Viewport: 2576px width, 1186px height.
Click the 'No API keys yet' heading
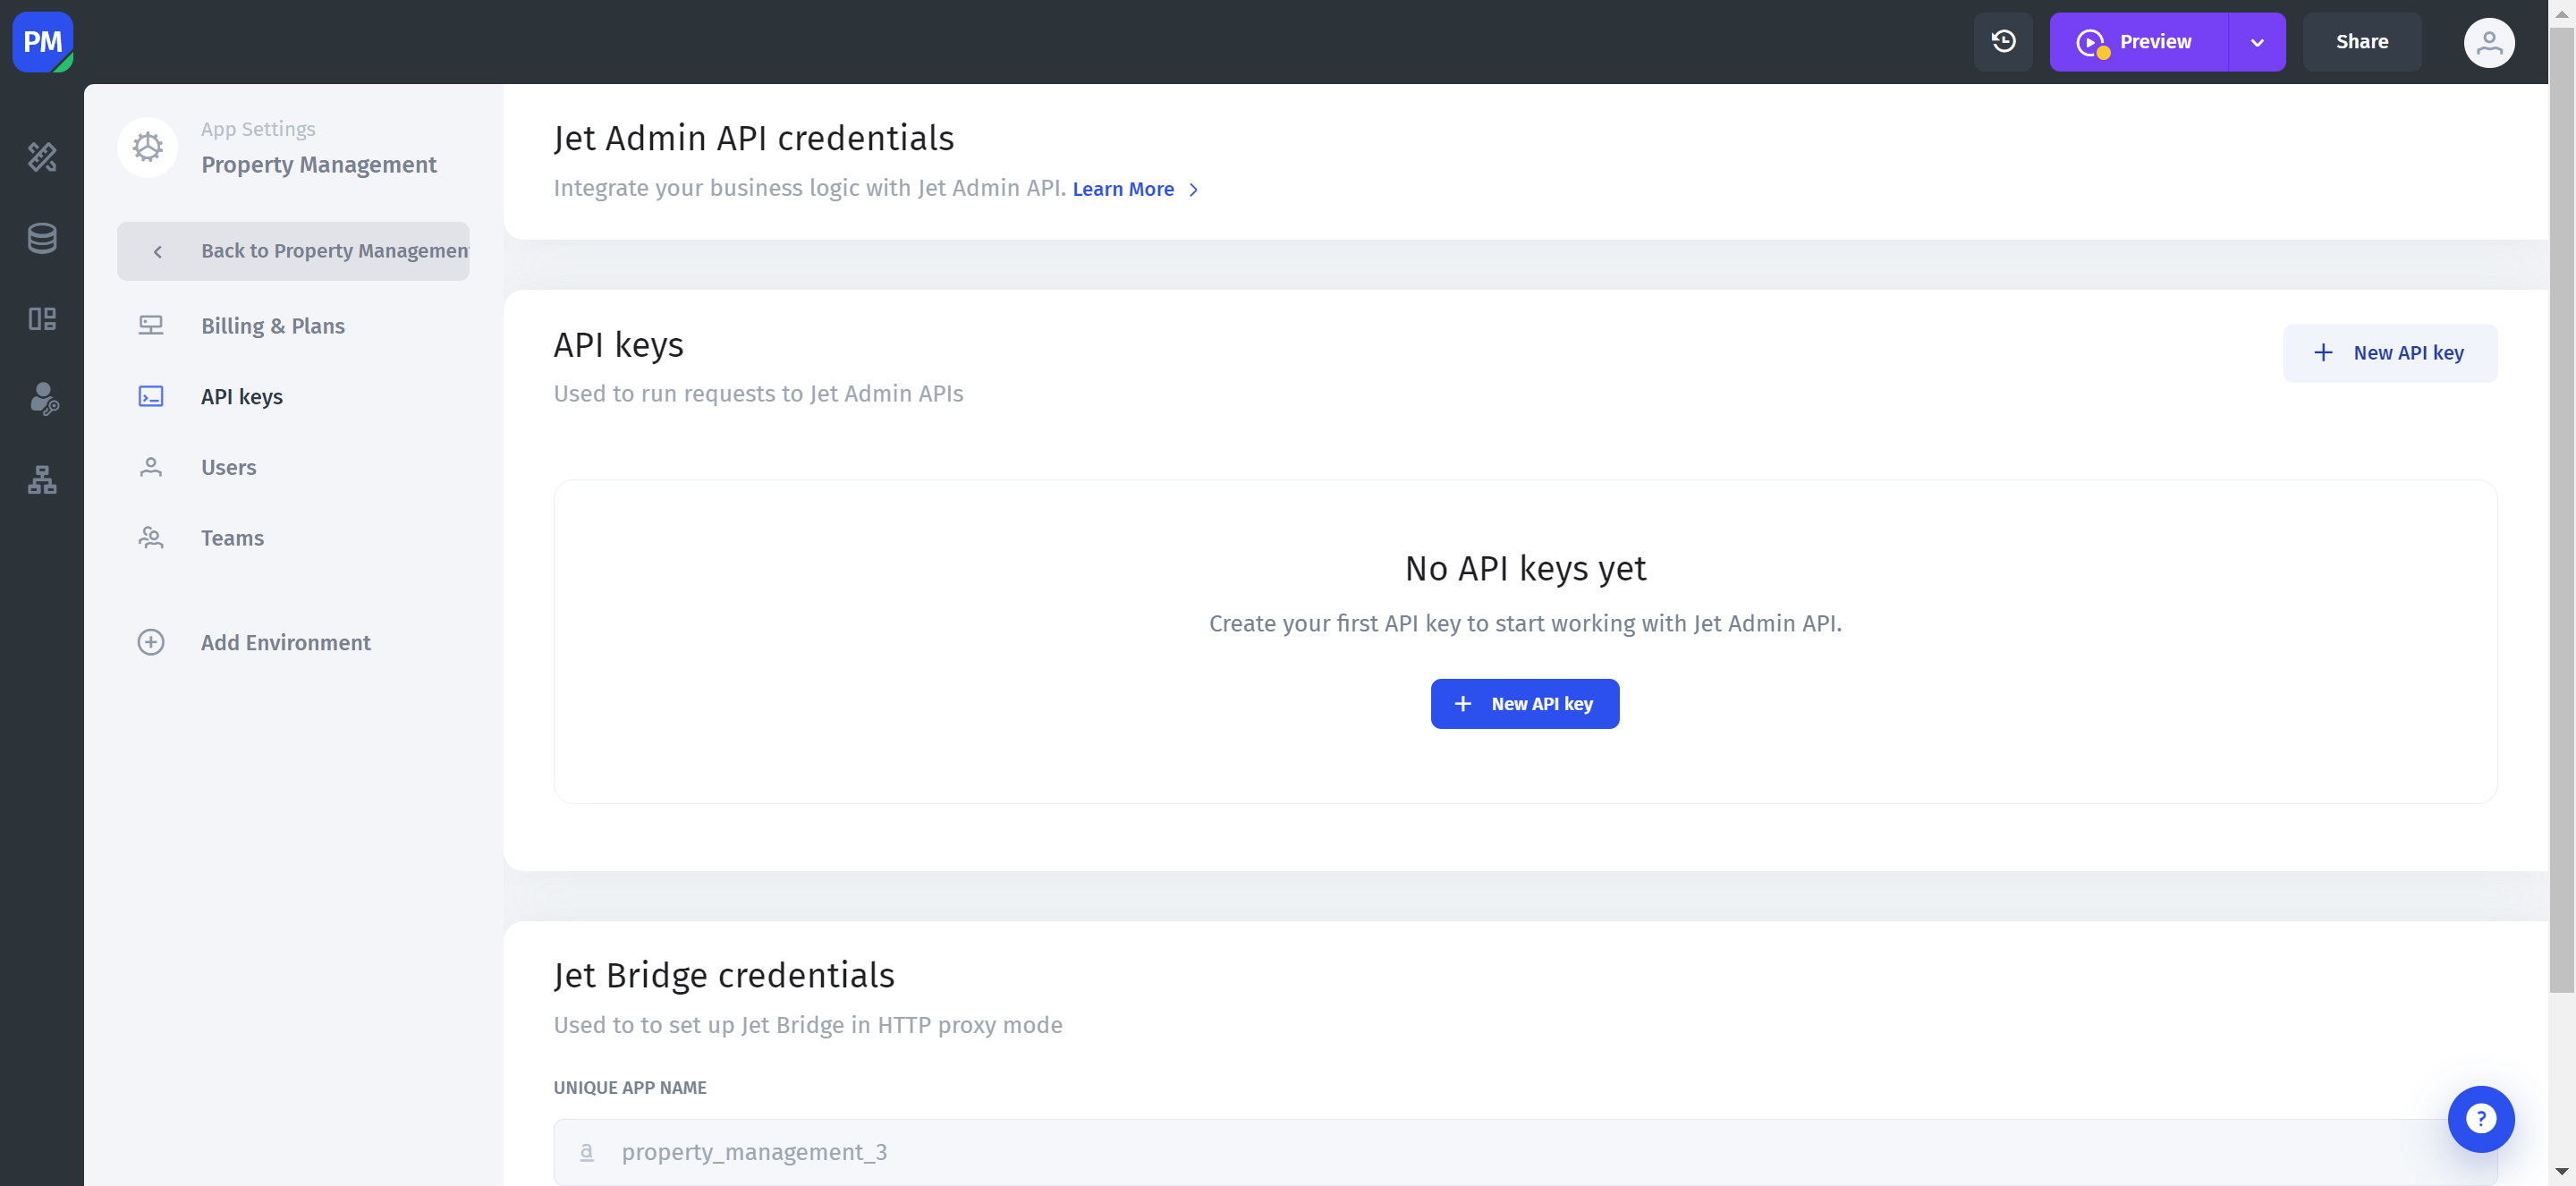pos(1525,568)
